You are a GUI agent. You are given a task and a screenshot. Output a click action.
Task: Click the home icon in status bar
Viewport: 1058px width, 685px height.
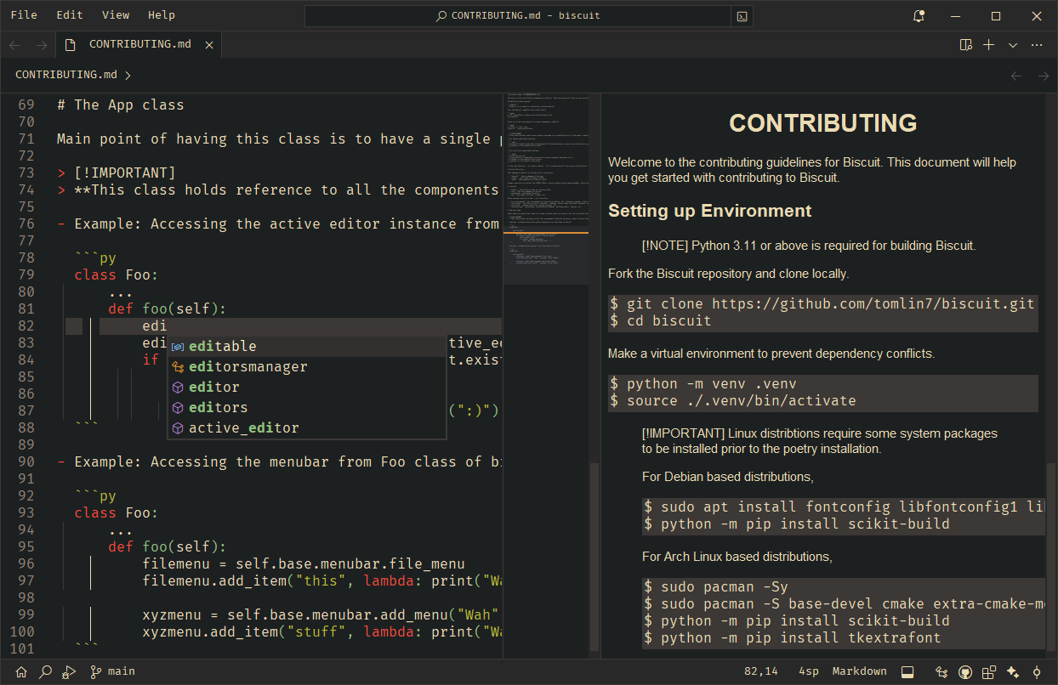point(21,671)
